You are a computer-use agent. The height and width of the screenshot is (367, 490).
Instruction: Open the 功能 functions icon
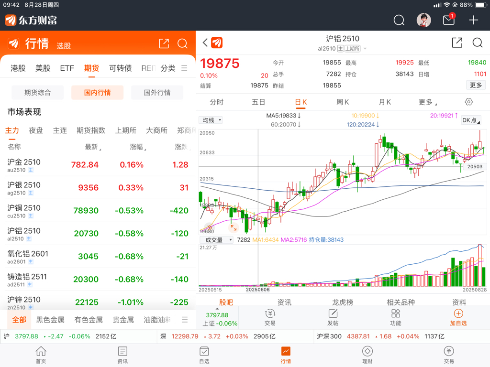pyautogui.click(x=396, y=317)
